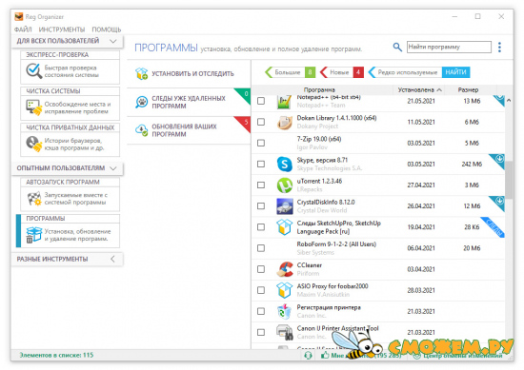Click the system cleaning broom icon
Screen dimensions: 524x370
click(x=33, y=107)
